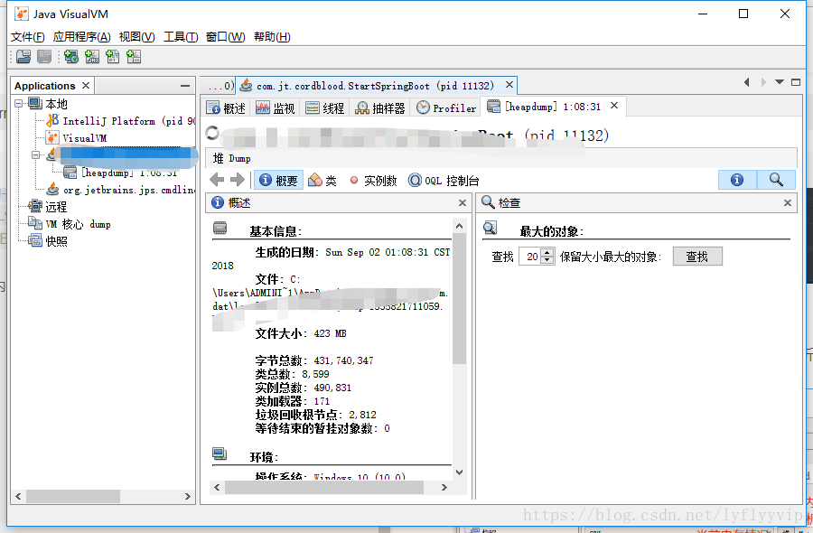Collapse the 本地 tree node
Screen dimensions: 813x533
(19, 104)
